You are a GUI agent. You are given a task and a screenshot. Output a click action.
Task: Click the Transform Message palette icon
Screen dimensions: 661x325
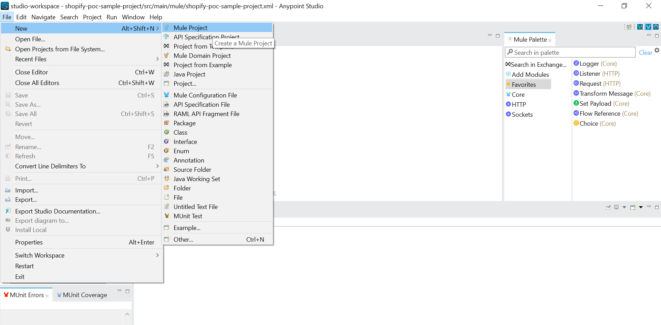coord(576,93)
